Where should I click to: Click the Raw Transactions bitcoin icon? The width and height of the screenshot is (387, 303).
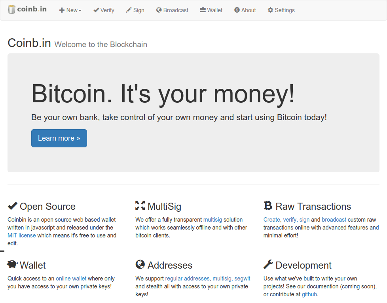268,206
